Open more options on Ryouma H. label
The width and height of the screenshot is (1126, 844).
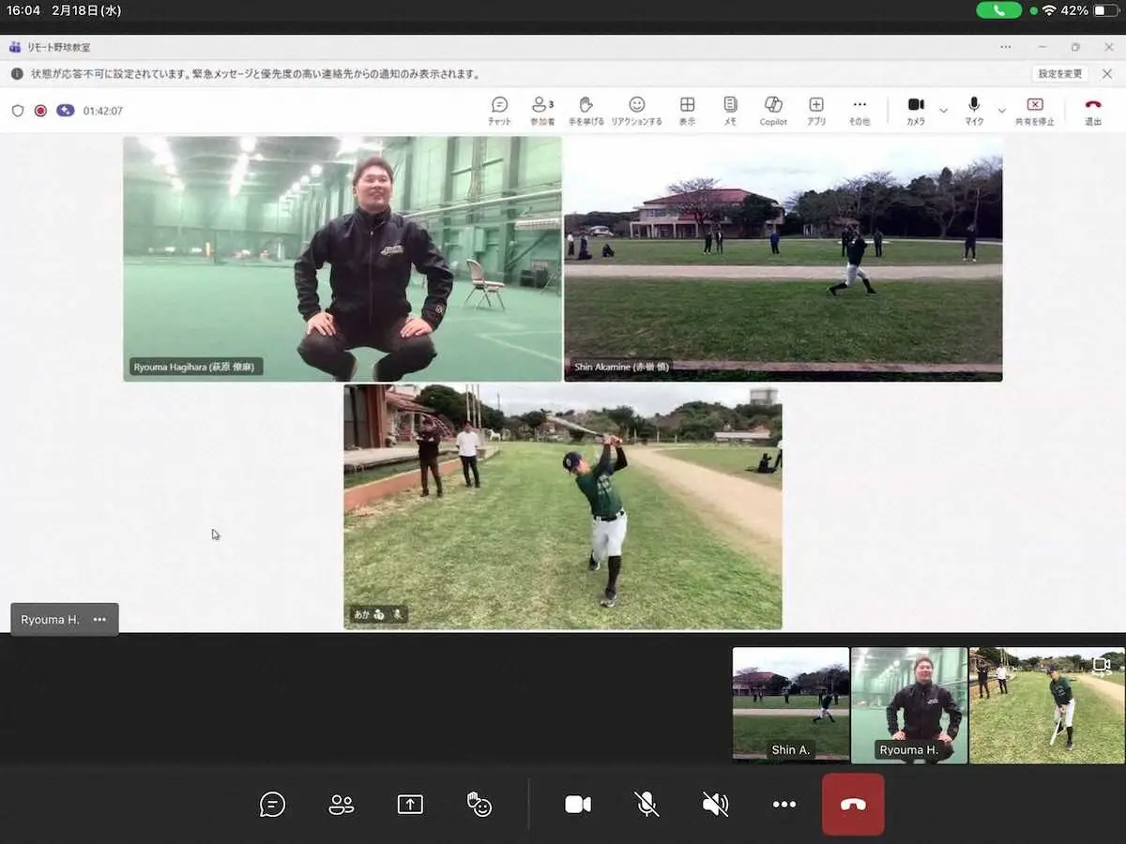[x=99, y=620]
